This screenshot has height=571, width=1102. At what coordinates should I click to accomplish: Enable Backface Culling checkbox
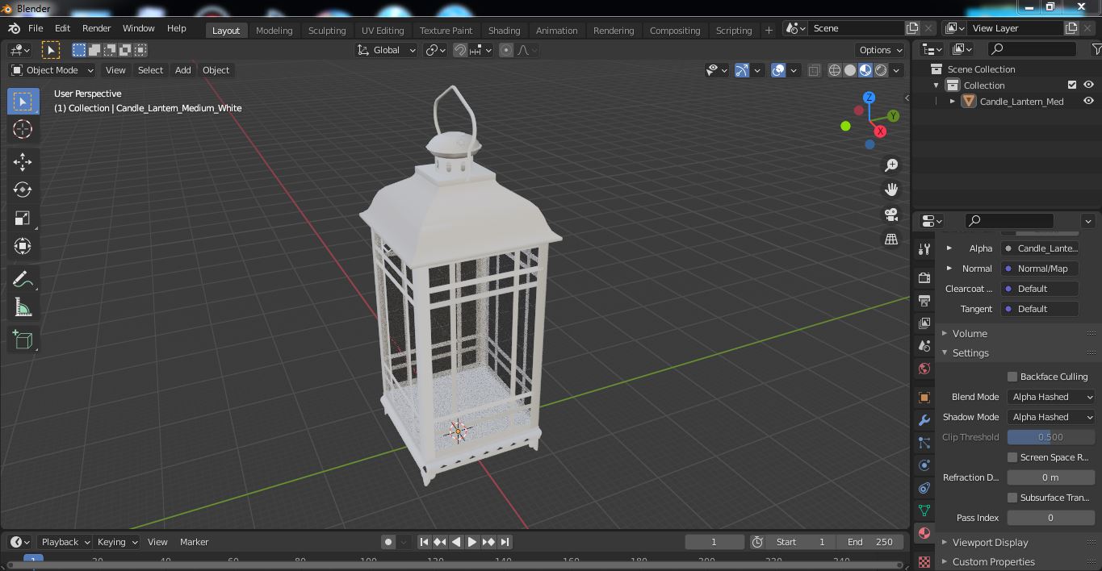coord(1012,377)
